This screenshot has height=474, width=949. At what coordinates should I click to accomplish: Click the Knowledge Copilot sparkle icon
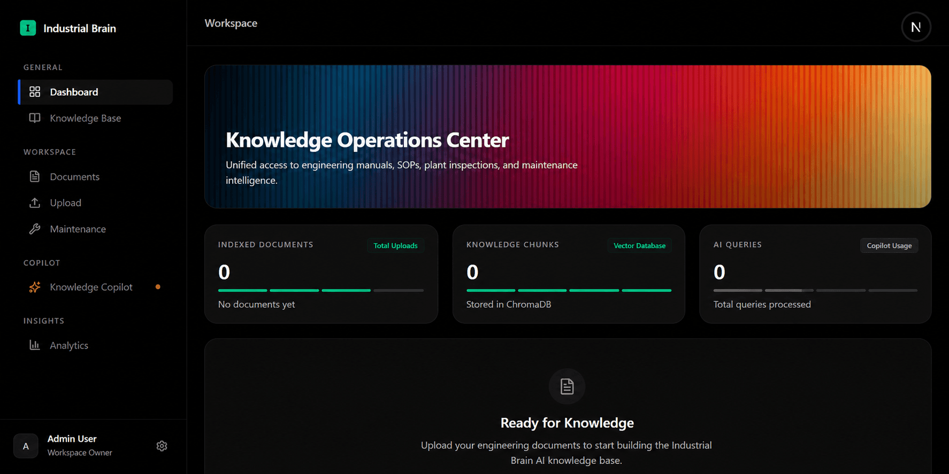point(35,287)
